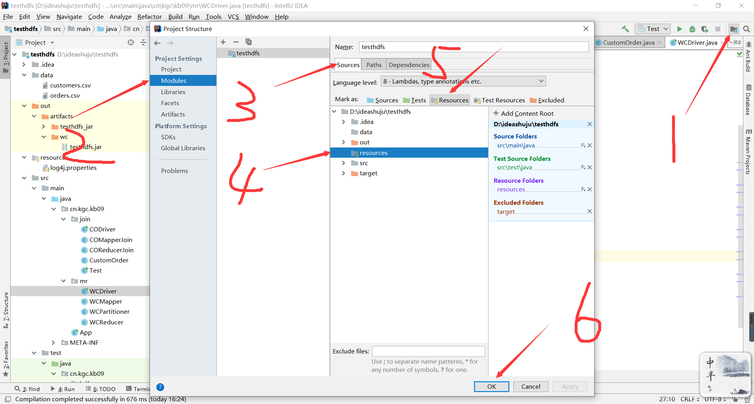Edit properties of src\main\java folder
Screen dimensions: 754x404
(x=583, y=146)
